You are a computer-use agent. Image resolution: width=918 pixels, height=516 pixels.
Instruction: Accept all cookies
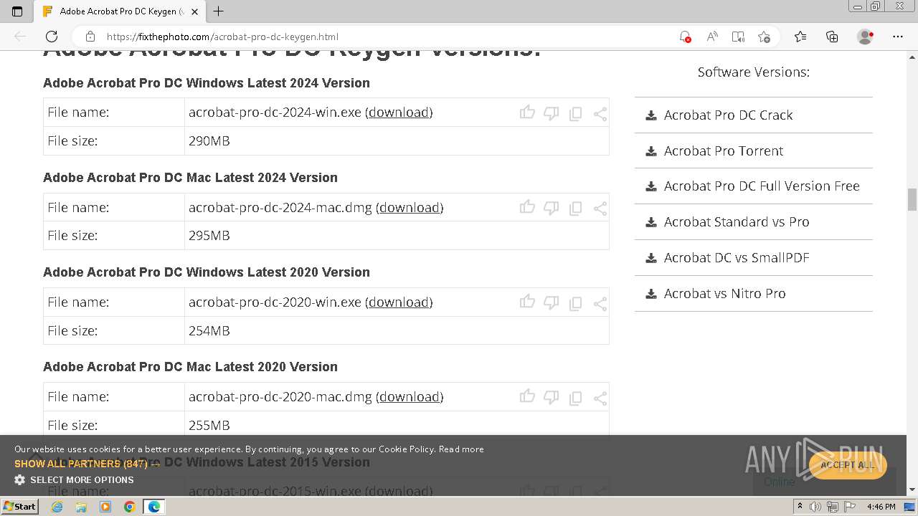point(847,465)
